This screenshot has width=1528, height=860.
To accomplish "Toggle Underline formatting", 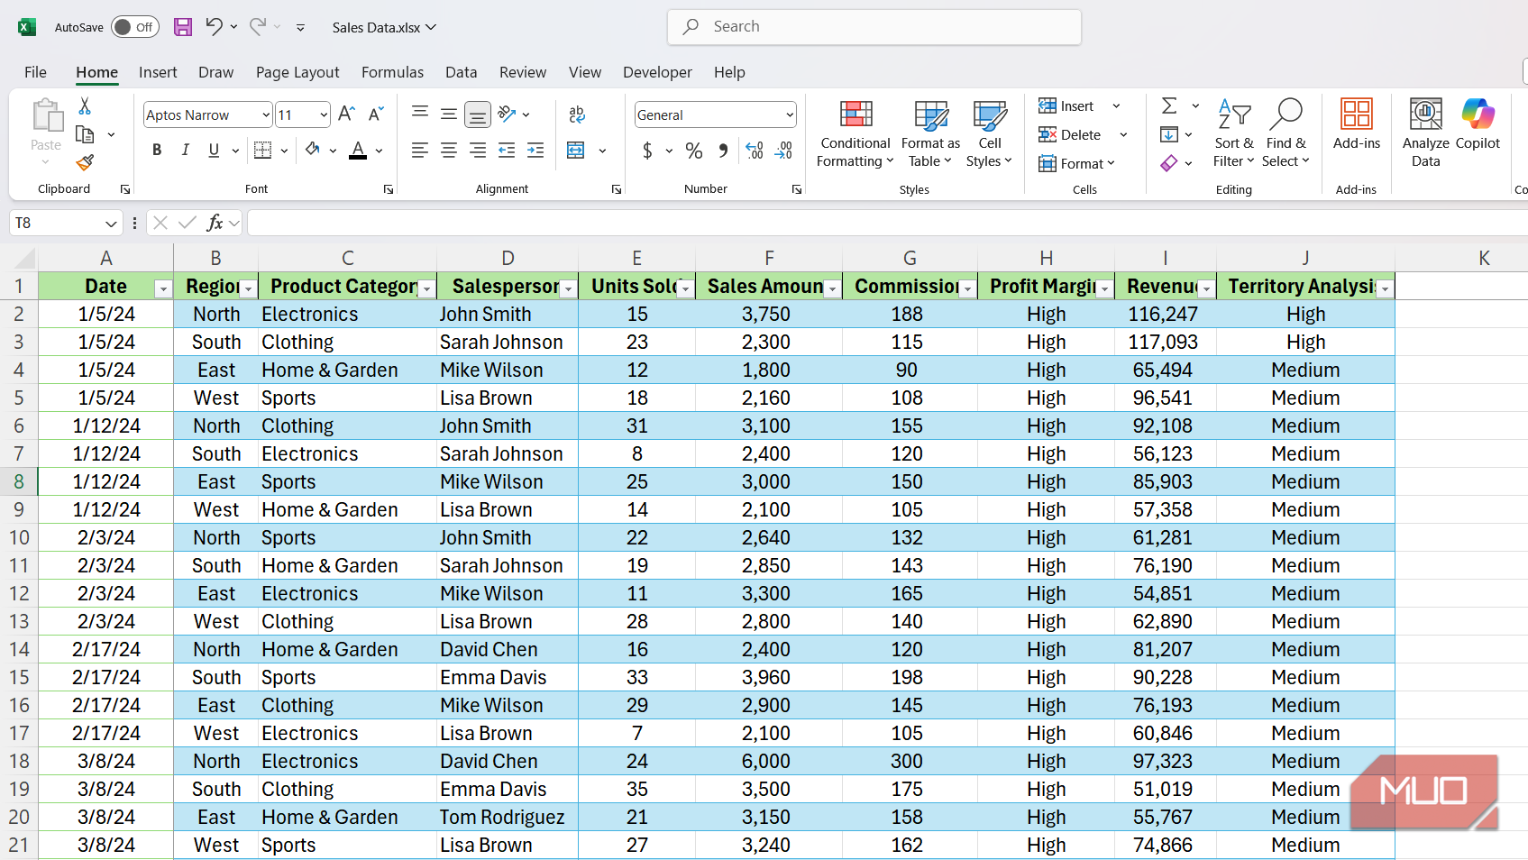I will coord(214,151).
